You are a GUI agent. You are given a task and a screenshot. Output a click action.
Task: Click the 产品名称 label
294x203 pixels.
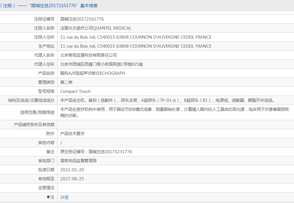[46, 73]
